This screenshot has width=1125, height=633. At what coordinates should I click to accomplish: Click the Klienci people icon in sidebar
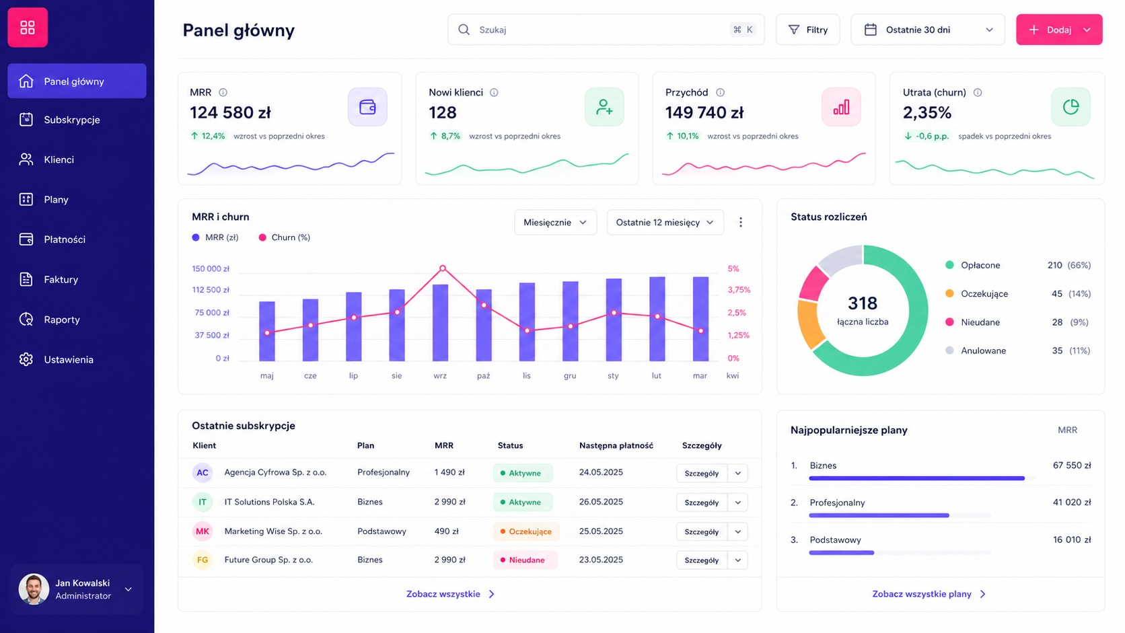[26, 159]
